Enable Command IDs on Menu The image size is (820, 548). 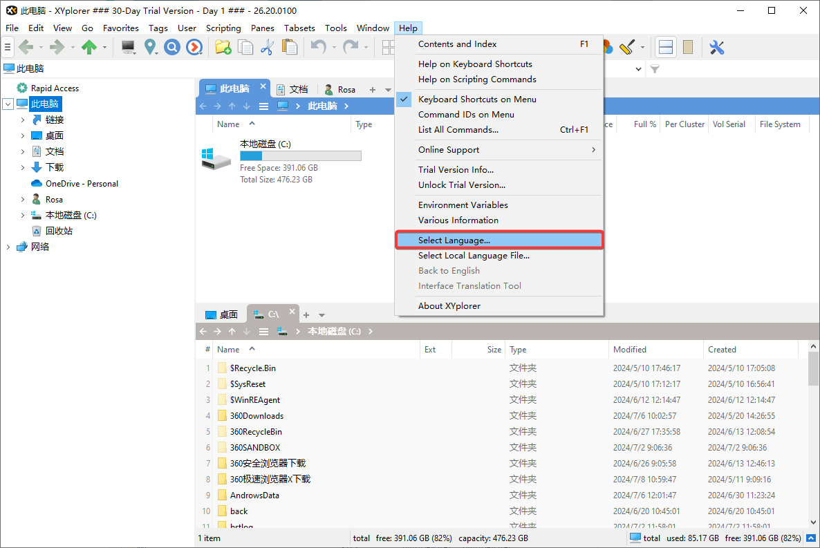click(x=465, y=115)
